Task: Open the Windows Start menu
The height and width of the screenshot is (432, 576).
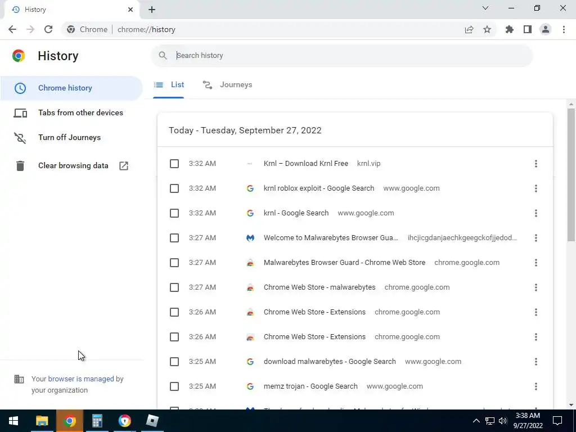Action: point(13,421)
